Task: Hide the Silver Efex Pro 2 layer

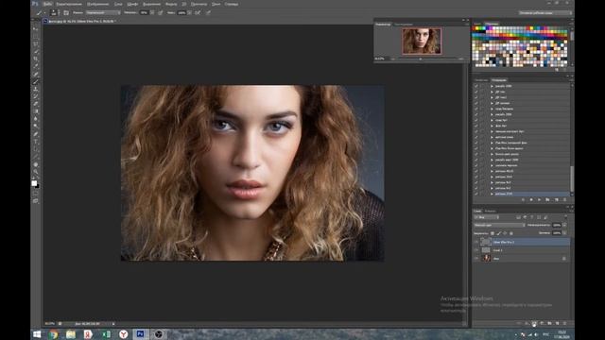Action: coord(476,242)
